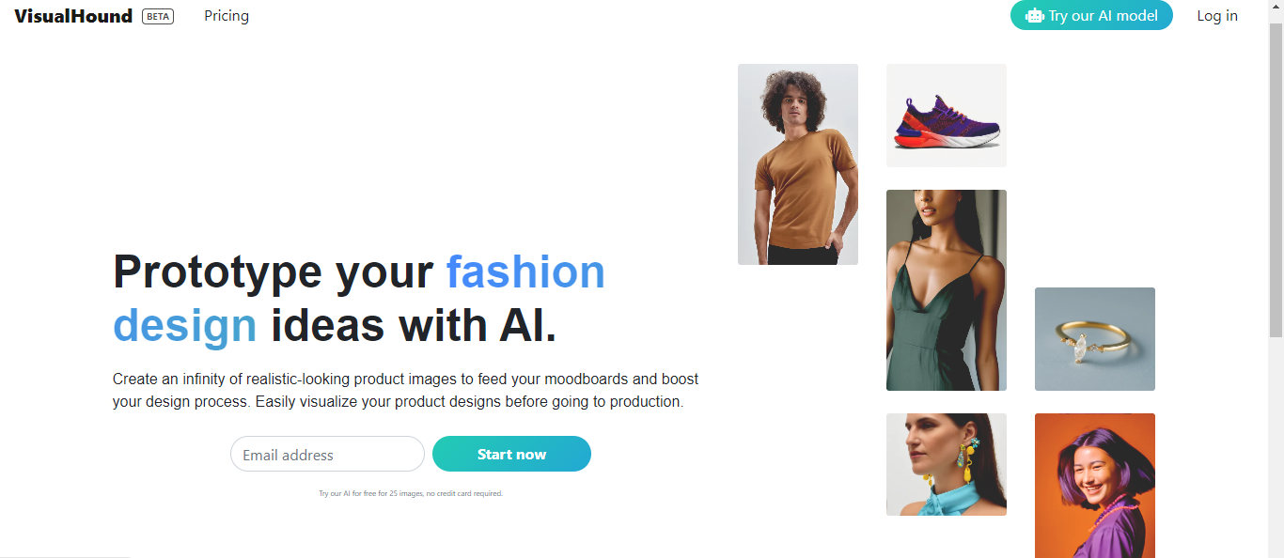Image resolution: width=1284 pixels, height=558 pixels.
Task: Click the headline text ideas with AI
Action: pyautogui.click(x=414, y=325)
